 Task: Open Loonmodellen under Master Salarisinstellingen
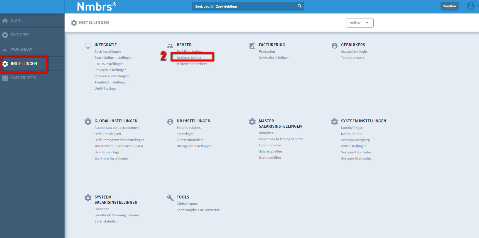270,145
